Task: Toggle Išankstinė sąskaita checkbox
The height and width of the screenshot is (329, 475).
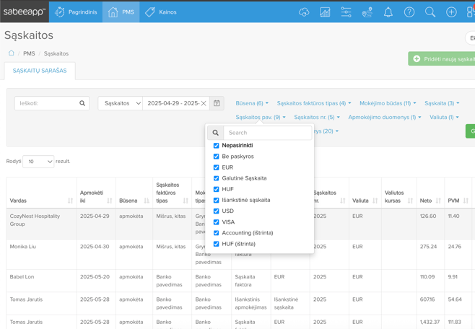Action: coord(217,200)
